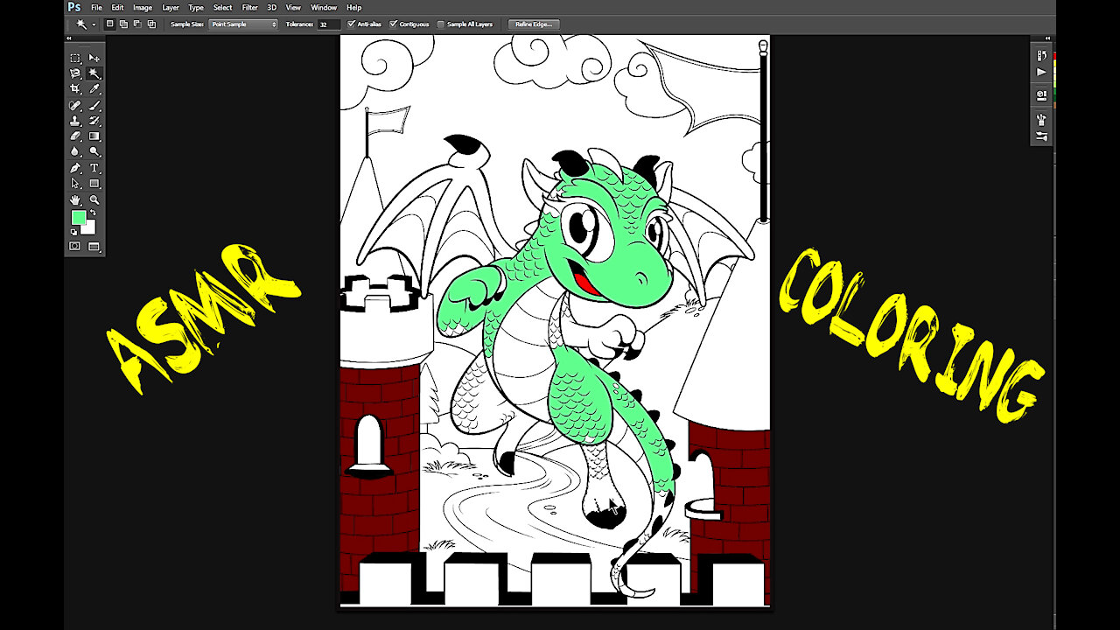Open the Properties panel icon
The width and height of the screenshot is (1120, 630).
1041,95
